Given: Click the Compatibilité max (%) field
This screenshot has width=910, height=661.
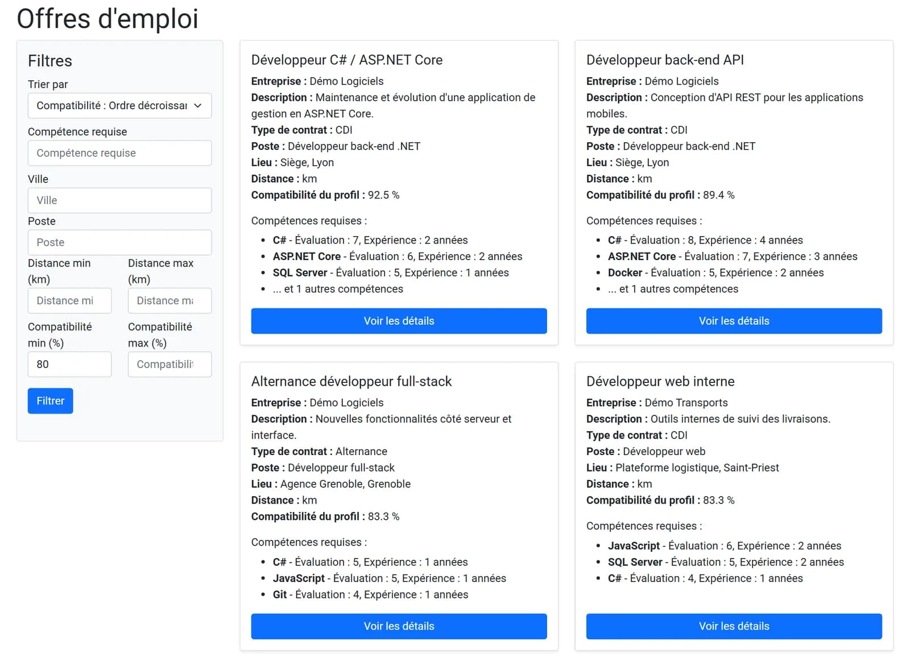Looking at the screenshot, I should tap(169, 364).
